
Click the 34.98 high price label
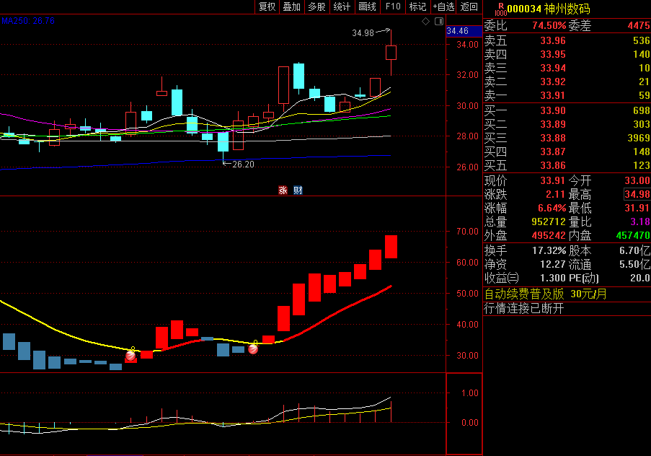pos(363,33)
